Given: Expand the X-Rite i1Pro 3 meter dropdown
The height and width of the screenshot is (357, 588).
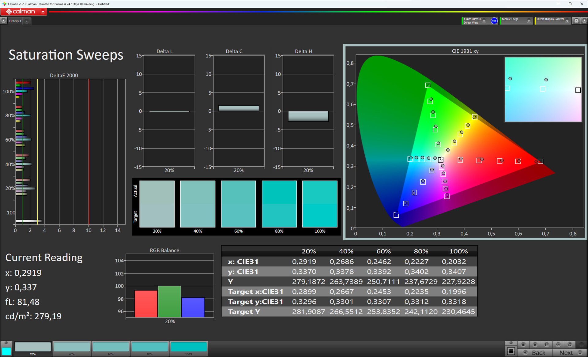Looking at the screenshot, I should [484, 21].
